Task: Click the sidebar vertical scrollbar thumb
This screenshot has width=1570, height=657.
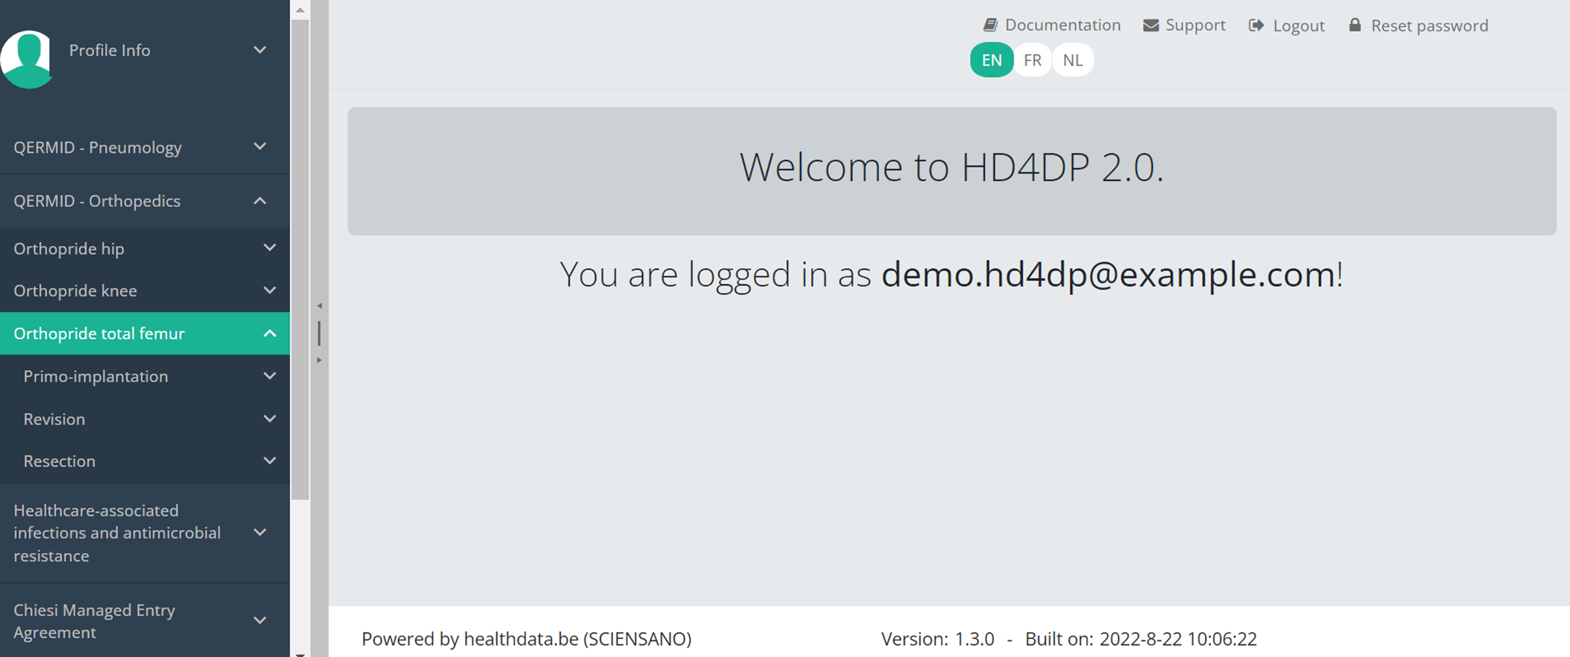Action: click(x=300, y=259)
